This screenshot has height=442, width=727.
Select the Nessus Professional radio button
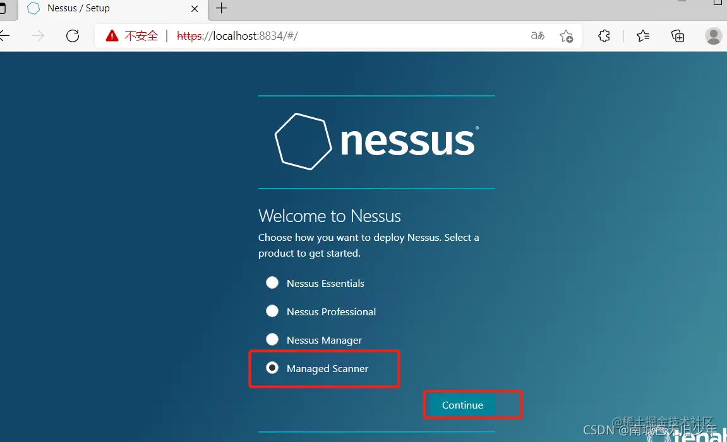point(272,311)
